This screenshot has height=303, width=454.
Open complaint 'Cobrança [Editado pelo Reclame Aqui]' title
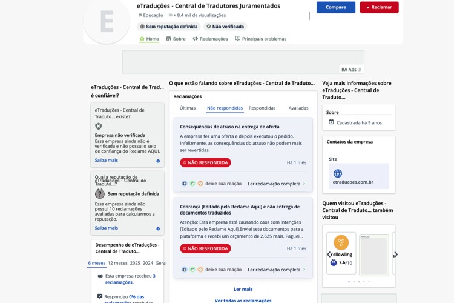(x=240, y=210)
